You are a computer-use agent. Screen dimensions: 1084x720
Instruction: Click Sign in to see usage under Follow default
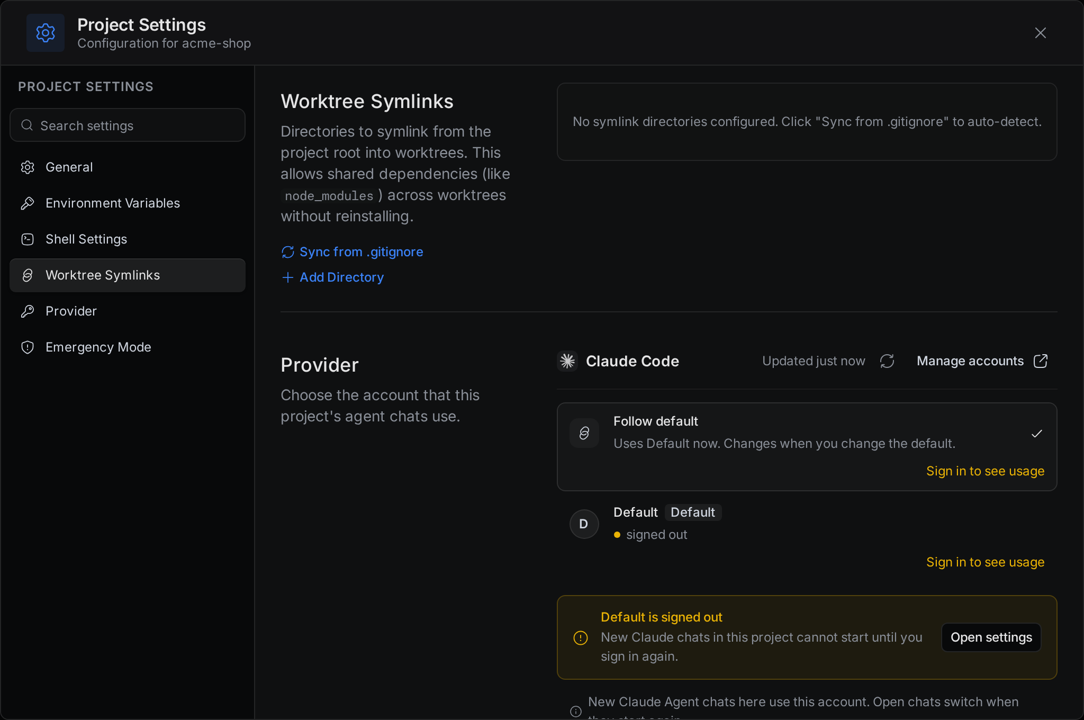point(985,471)
